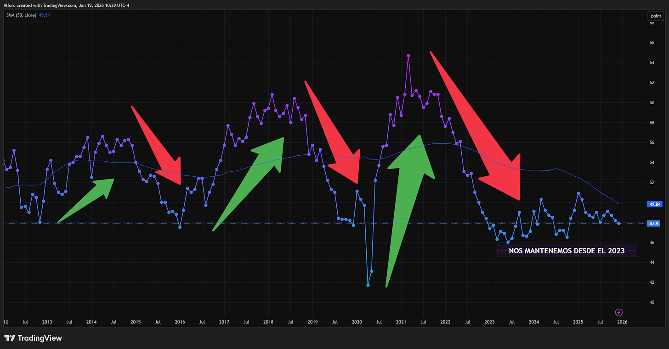
Task: Click the 2015 label on time axis
Action: point(136,322)
